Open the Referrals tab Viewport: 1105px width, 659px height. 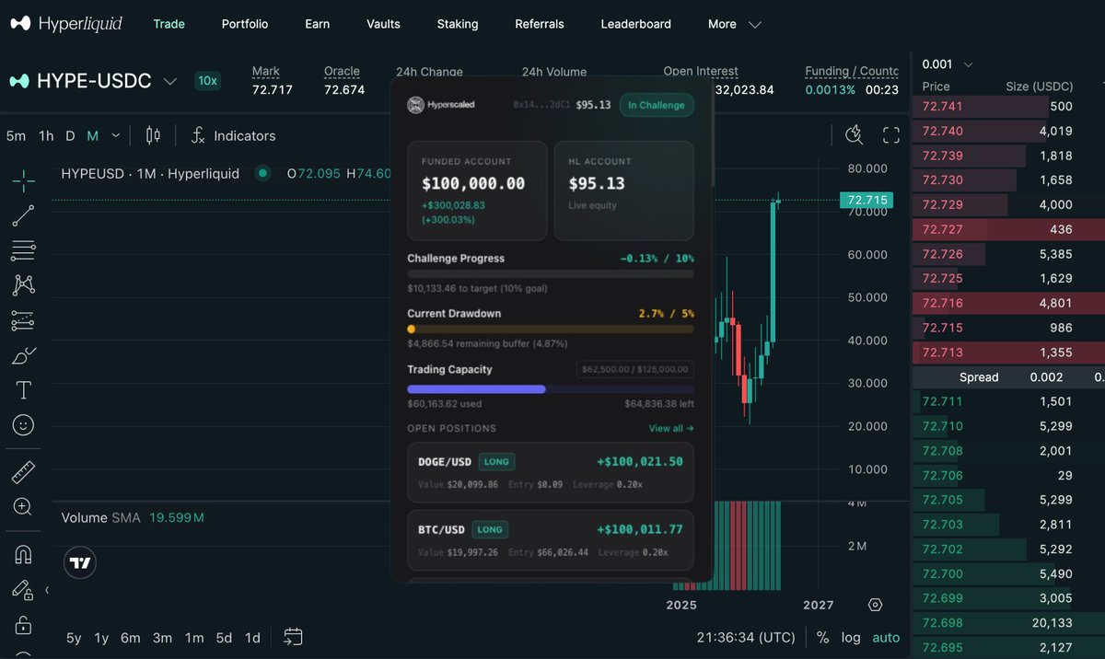(540, 24)
